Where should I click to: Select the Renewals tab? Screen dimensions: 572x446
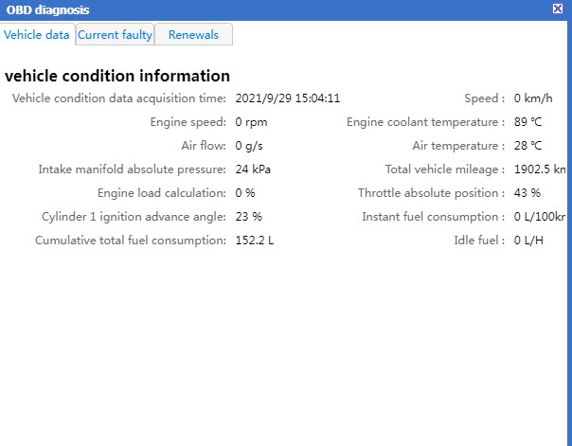193,35
